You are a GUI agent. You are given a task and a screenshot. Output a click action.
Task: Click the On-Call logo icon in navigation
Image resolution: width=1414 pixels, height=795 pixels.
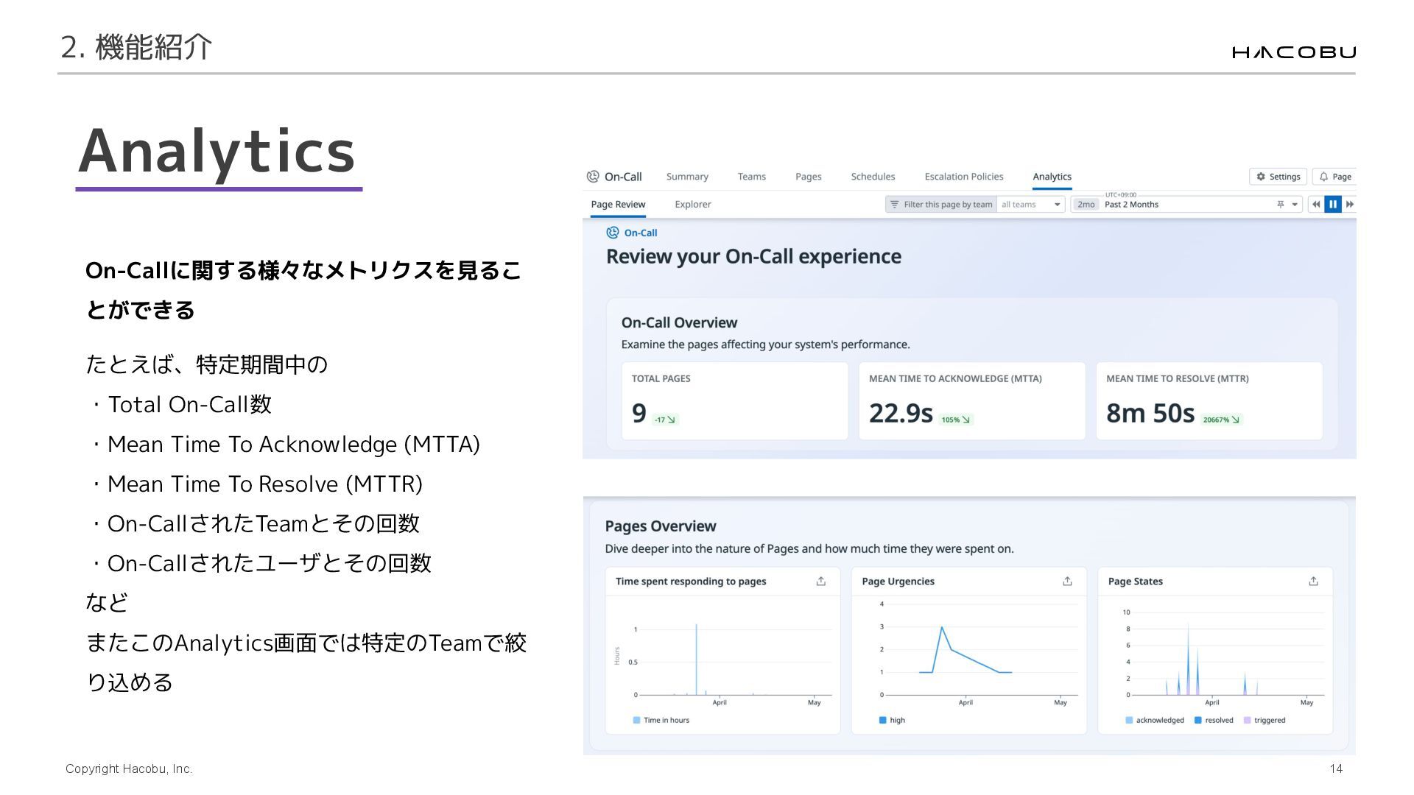click(x=593, y=177)
